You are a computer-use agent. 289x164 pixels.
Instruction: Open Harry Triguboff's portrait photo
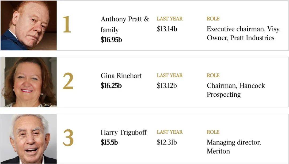tap(29, 139)
